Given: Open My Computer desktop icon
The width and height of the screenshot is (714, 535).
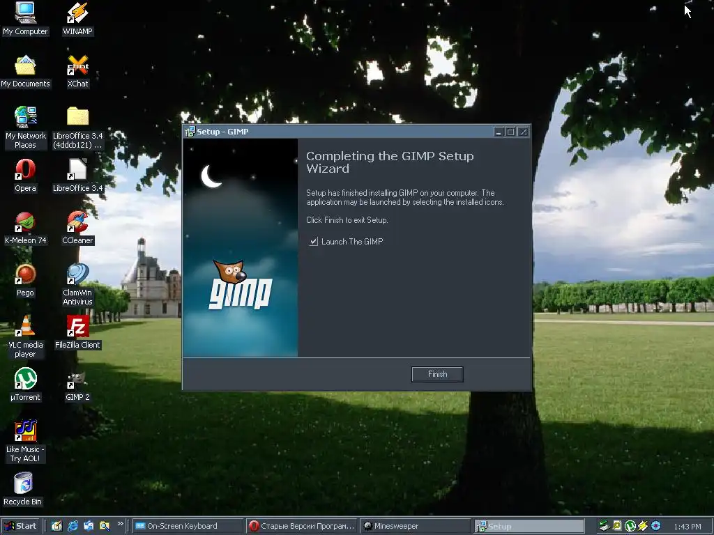Looking at the screenshot, I should point(25,19).
